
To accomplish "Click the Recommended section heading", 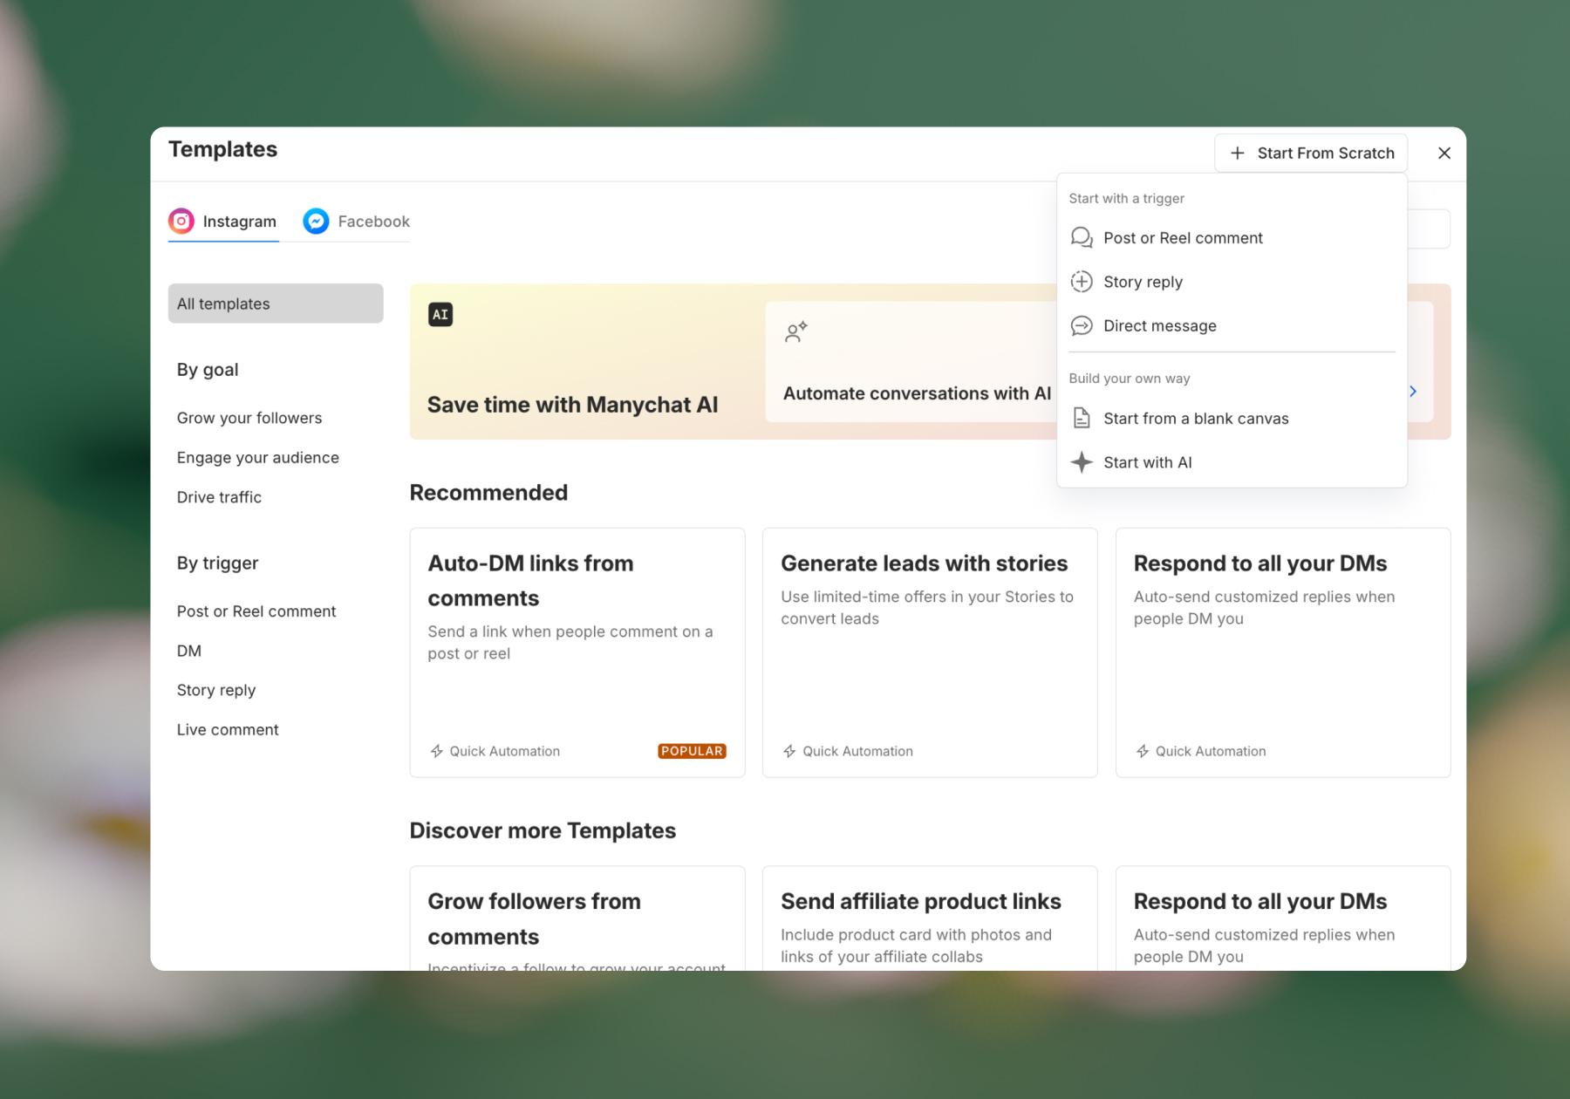I will click(488, 493).
